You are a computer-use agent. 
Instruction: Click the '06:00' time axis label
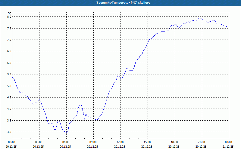66,142
